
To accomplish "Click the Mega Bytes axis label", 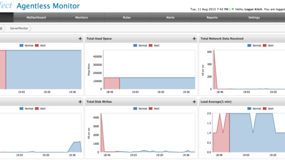I will tap(89, 69).
